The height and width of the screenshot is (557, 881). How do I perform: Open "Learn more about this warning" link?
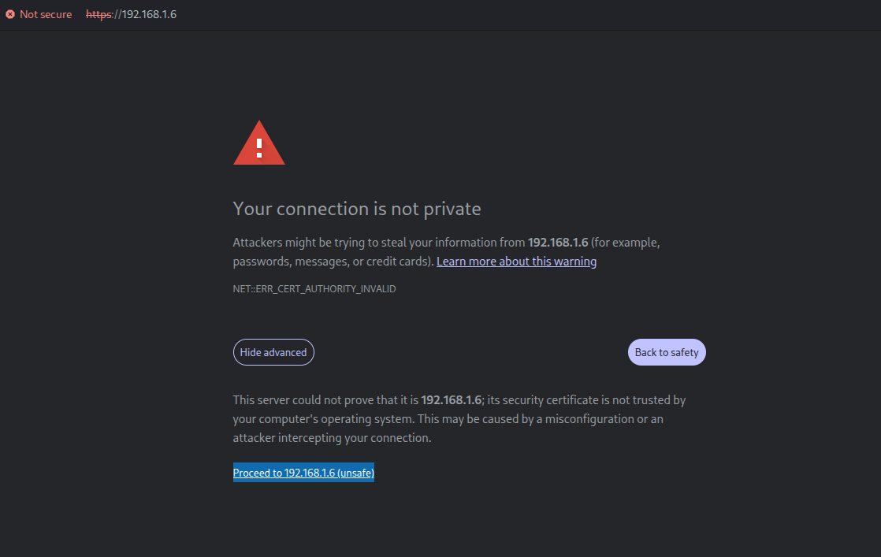point(516,261)
